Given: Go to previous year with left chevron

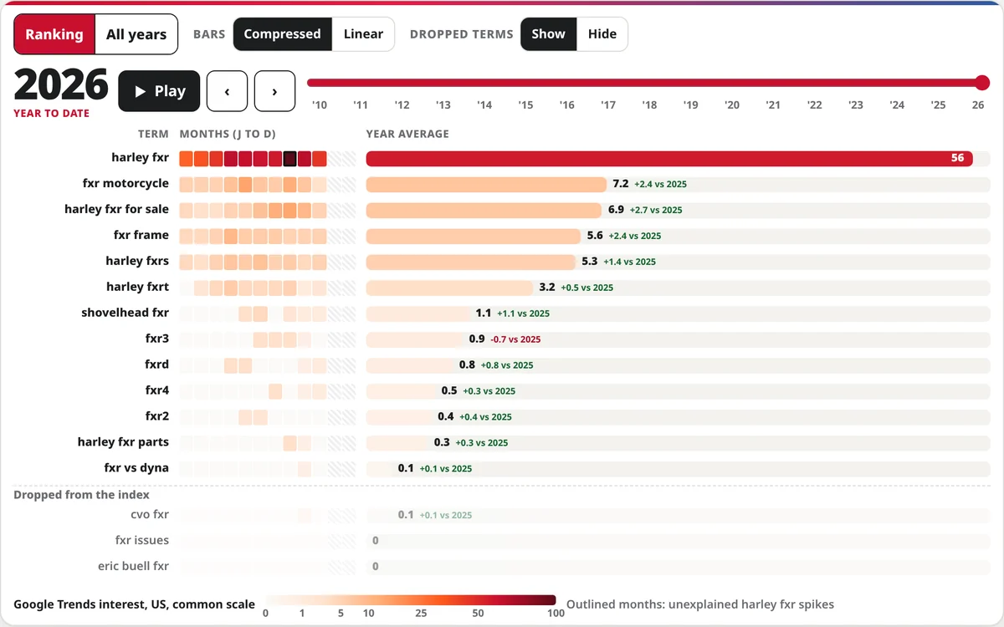Looking at the screenshot, I should coord(227,91).
